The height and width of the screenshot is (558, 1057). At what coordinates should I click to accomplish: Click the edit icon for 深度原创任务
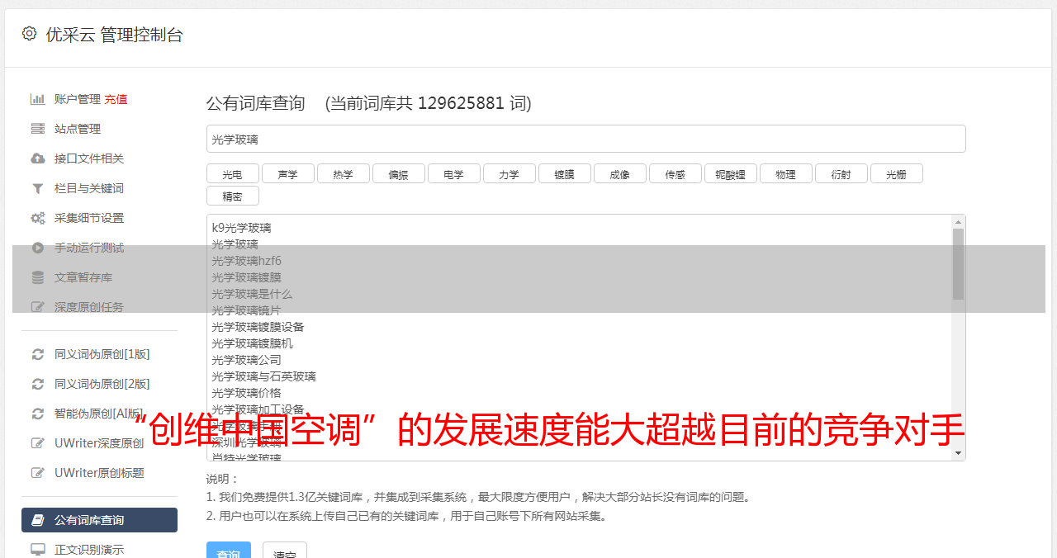point(37,307)
